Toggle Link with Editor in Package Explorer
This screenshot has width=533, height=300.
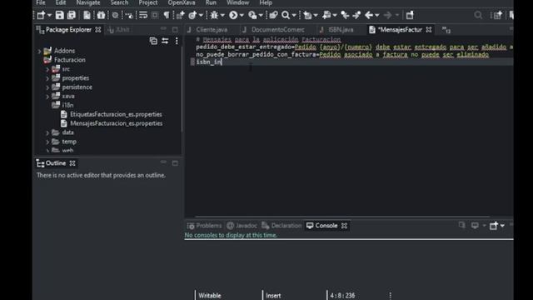(165, 41)
